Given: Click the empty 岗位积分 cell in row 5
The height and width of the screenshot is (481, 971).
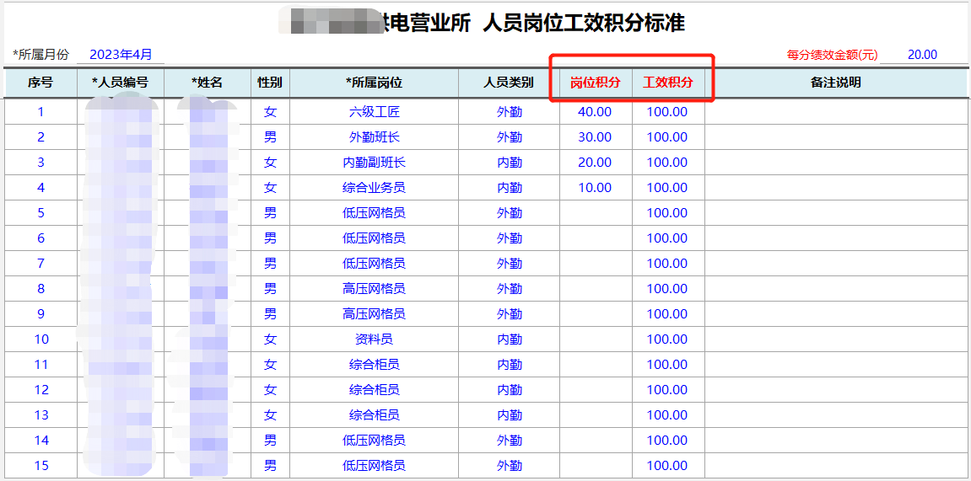Looking at the screenshot, I should point(595,213).
